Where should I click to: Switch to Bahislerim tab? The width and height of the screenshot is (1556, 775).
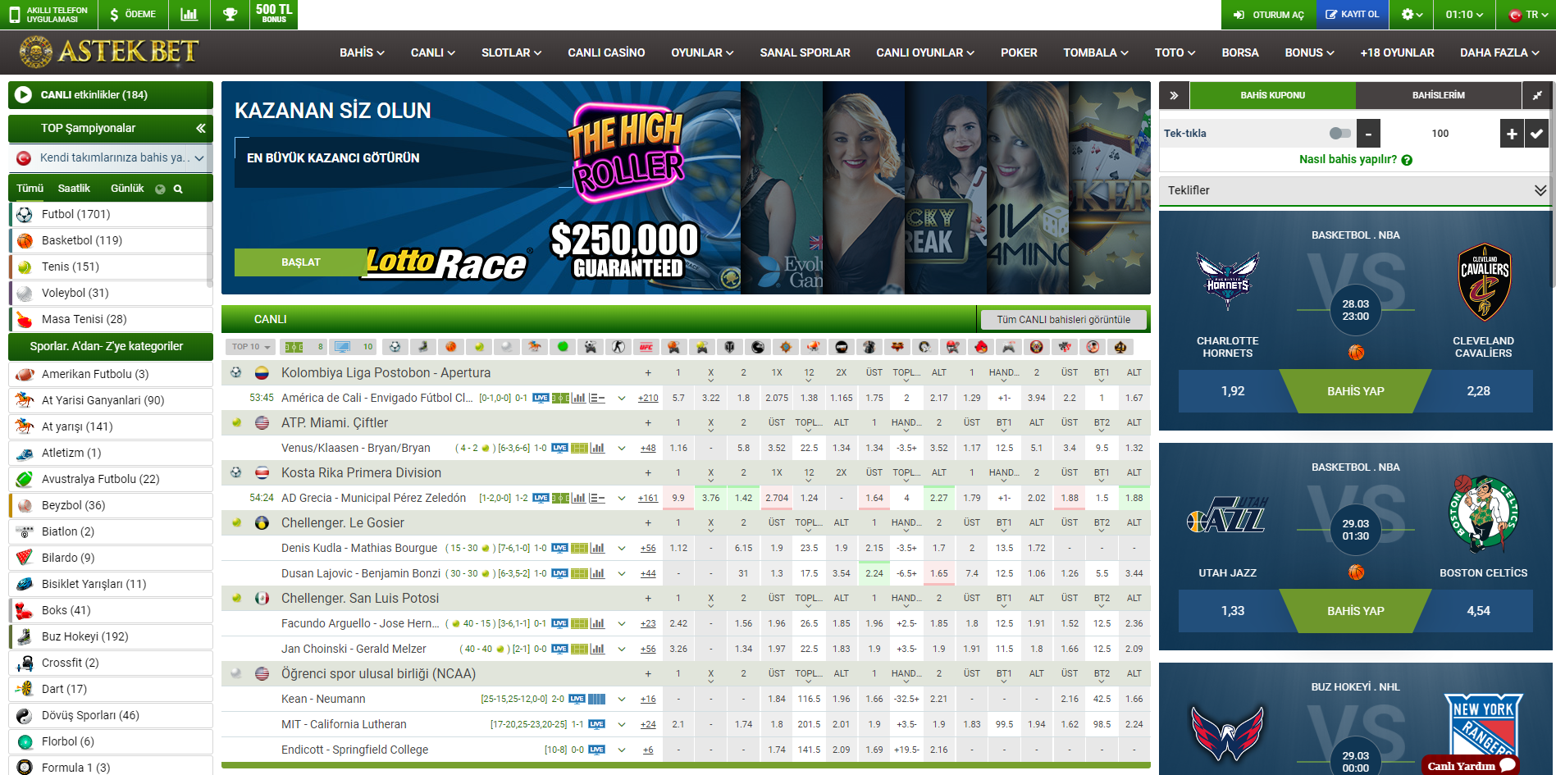pos(1438,95)
